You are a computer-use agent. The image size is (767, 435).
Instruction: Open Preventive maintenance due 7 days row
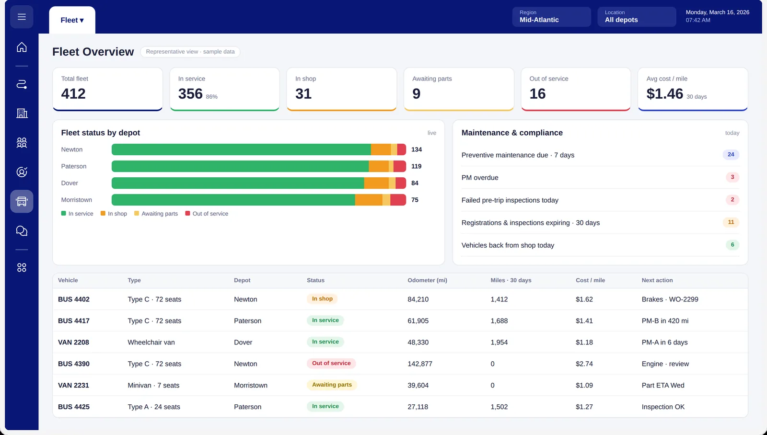coord(600,155)
